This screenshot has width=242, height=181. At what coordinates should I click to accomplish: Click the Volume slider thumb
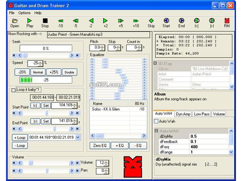tap(31, 163)
